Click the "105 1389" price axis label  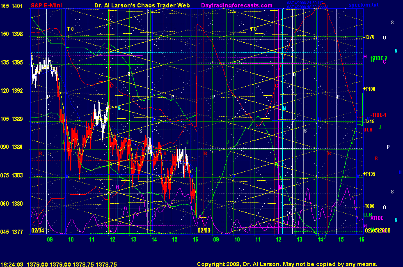point(11,119)
